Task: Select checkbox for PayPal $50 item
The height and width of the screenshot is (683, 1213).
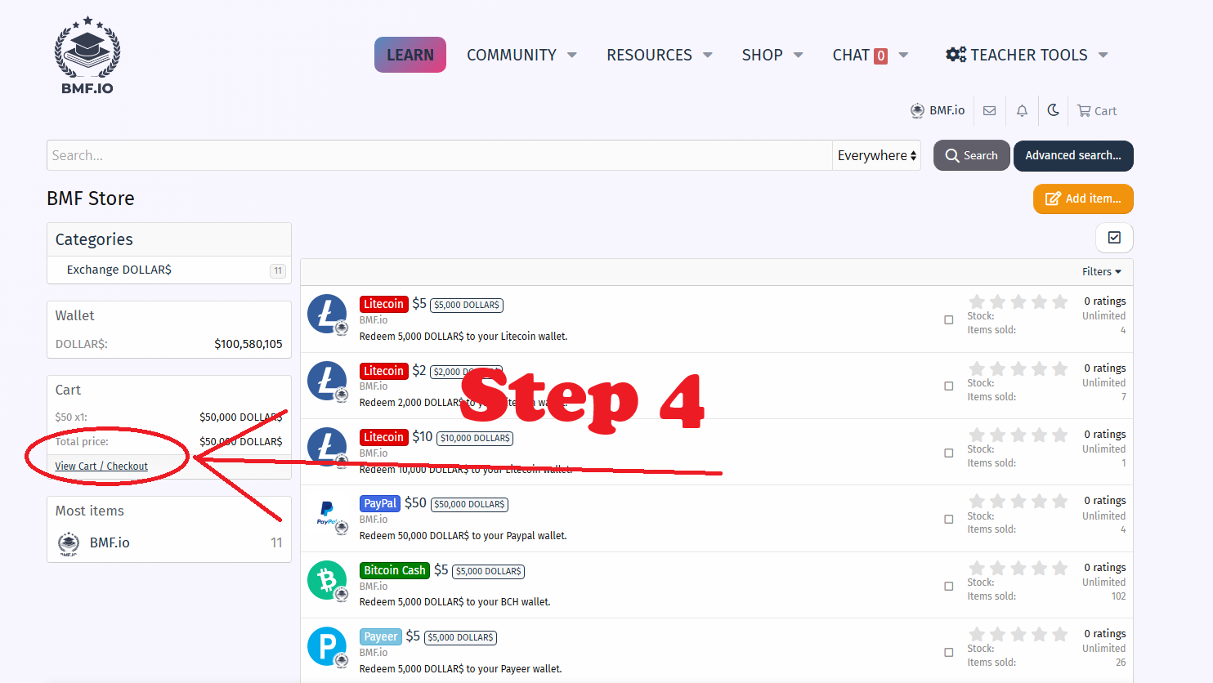Action: click(949, 520)
